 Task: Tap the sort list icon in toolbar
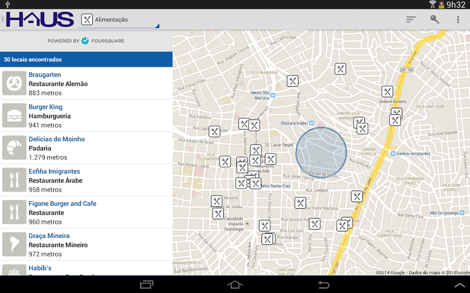point(411,19)
